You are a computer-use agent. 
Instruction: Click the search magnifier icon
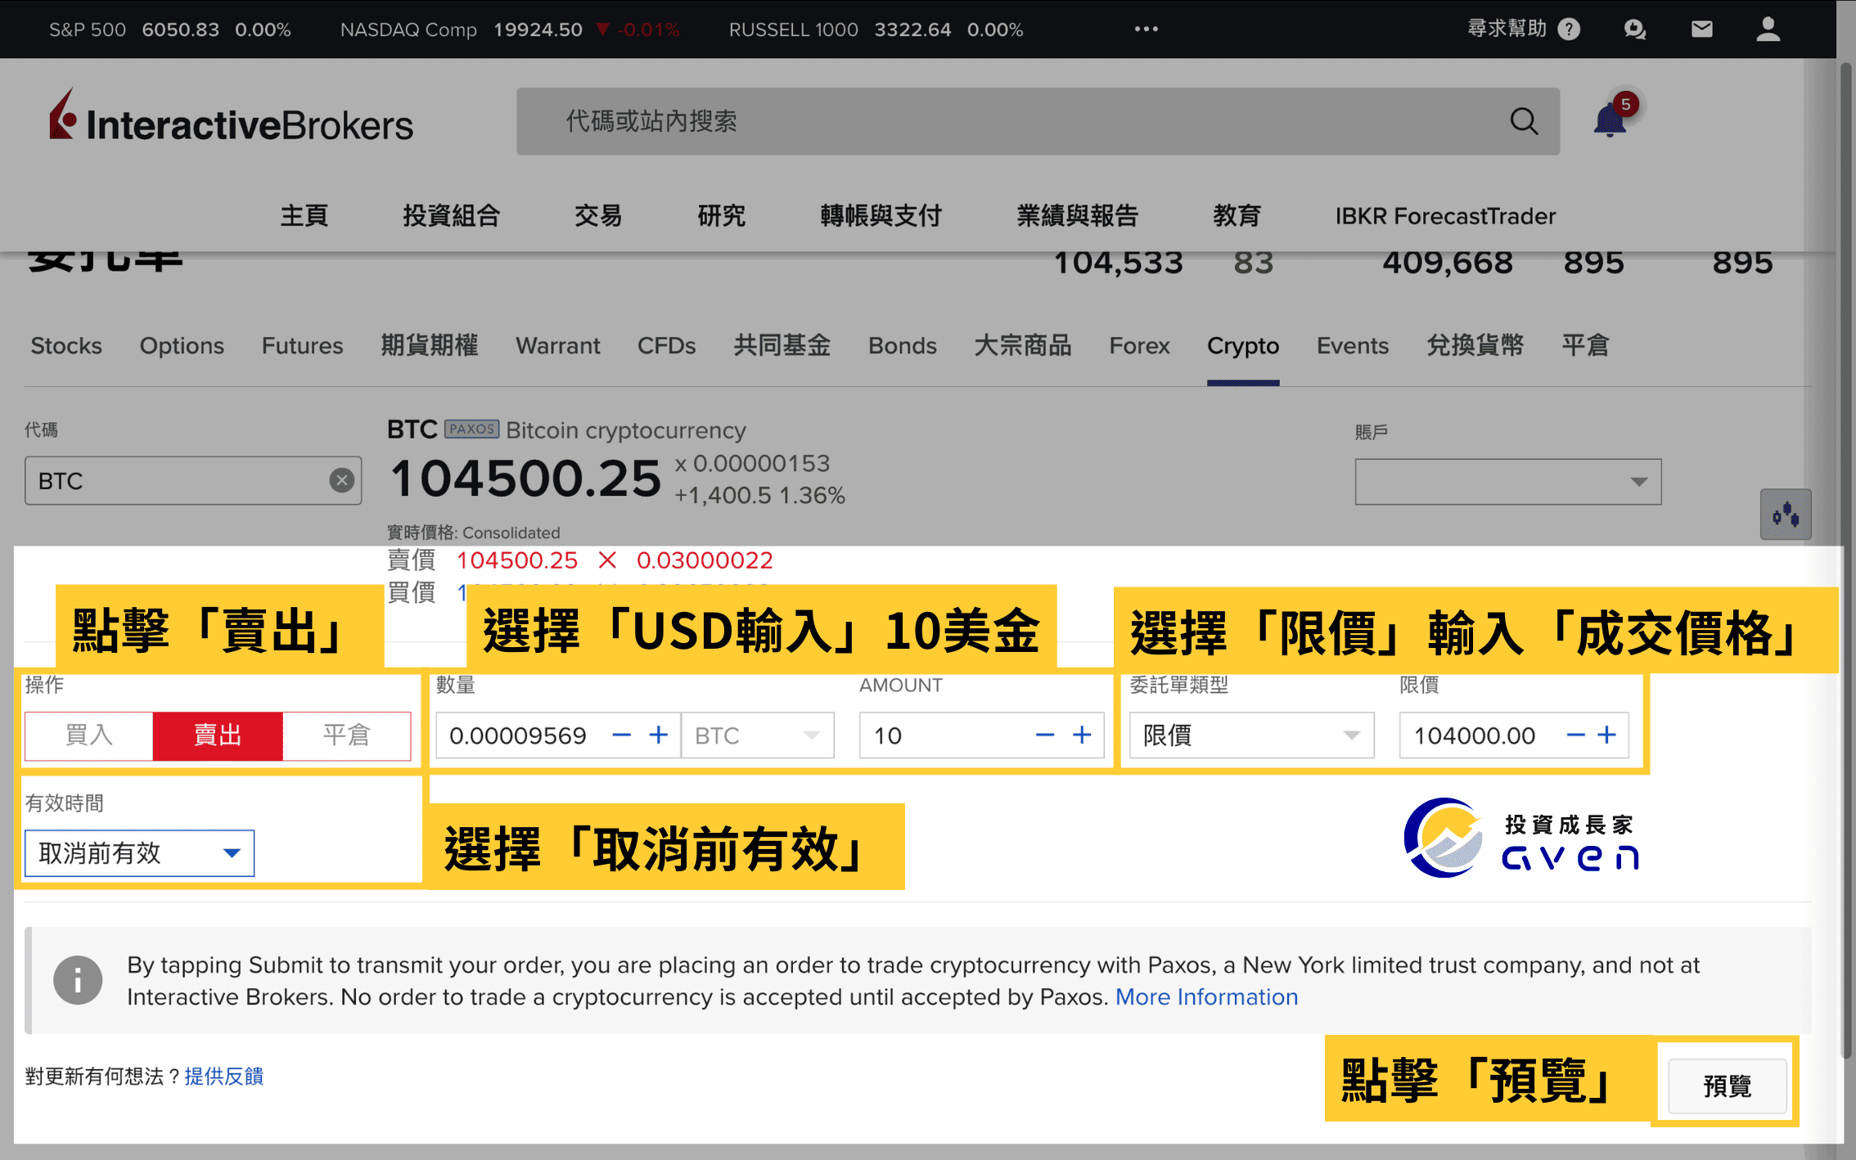click(1523, 121)
